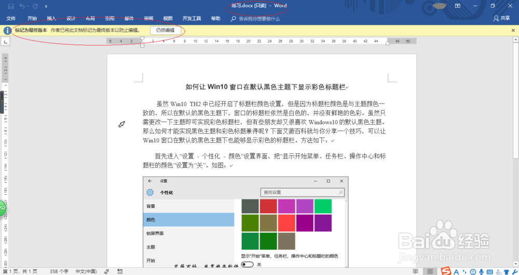Screen dimensions: 519x275
Task: Dismiss the yellow message bar with its X
Action: pos(513,31)
